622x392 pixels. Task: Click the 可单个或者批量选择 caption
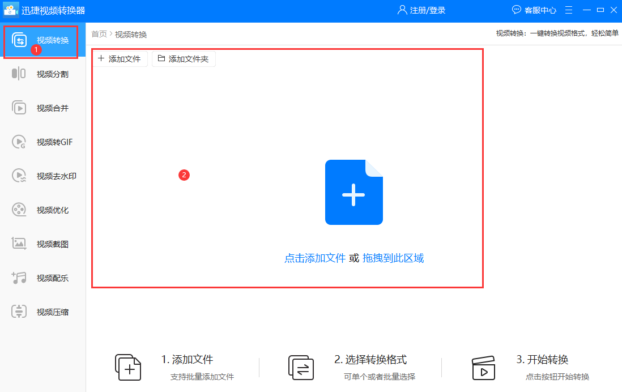[380, 377]
